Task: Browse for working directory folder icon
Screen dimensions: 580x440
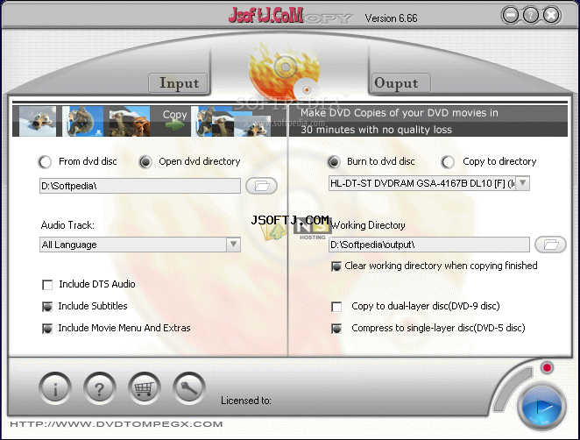Action: 550,245
